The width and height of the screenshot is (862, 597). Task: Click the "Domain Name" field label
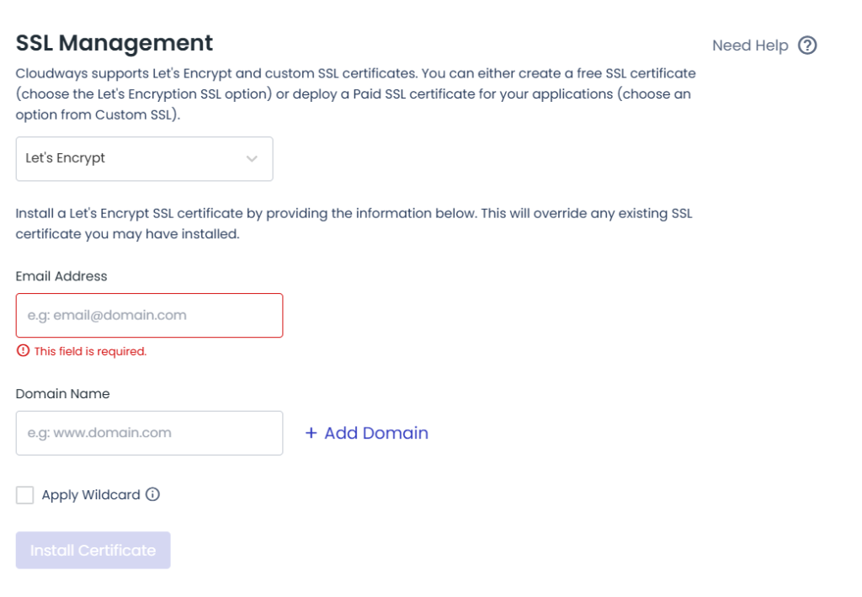pyautogui.click(x=62, y=393)
